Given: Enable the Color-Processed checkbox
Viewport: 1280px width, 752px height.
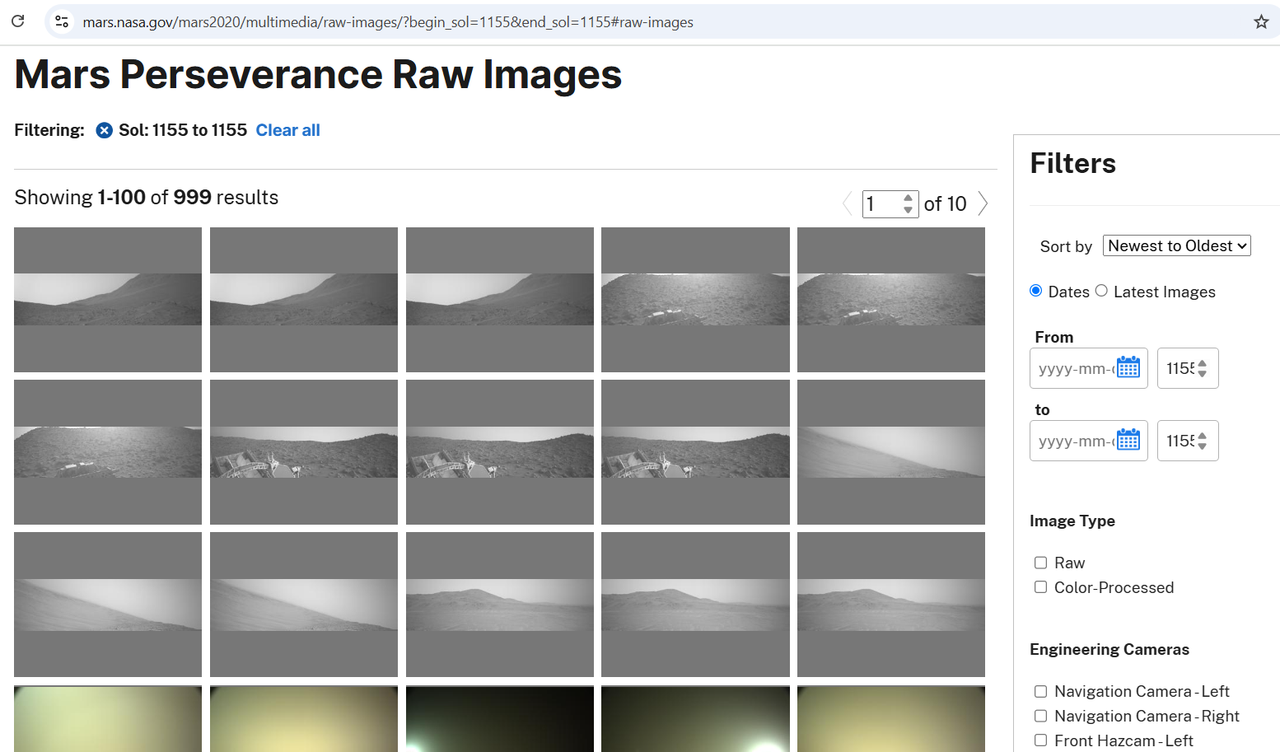Looking at the screenshot, I should (x=1041, y=587).
